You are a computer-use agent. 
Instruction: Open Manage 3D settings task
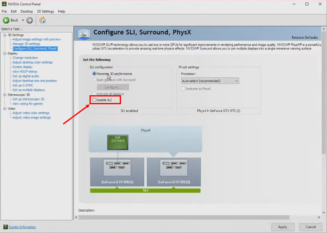pos(26,44)
